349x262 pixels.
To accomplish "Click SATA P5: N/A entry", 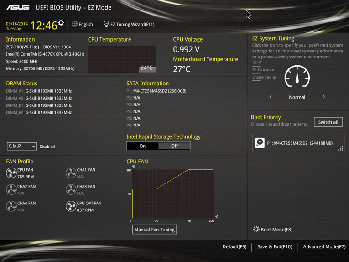I will (133, 118).
